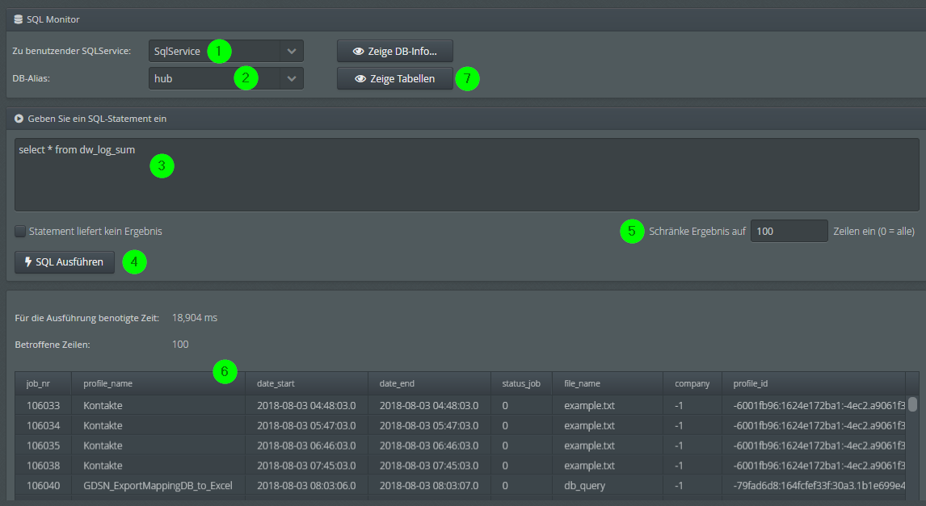This screenshot has height=506, width=926.
Task: Open the SqlService dropdown
Action: 226,51
